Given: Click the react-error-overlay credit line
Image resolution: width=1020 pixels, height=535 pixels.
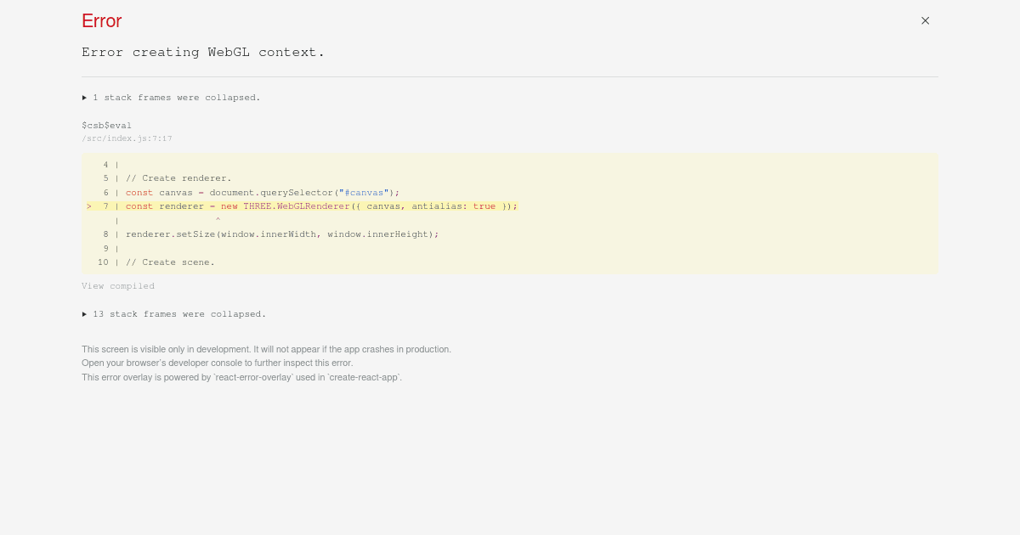Looking at the screenshot, I should pyautogui.click(x=241, y=377).
